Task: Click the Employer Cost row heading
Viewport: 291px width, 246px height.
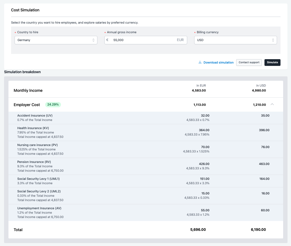Action: point(27,105)
